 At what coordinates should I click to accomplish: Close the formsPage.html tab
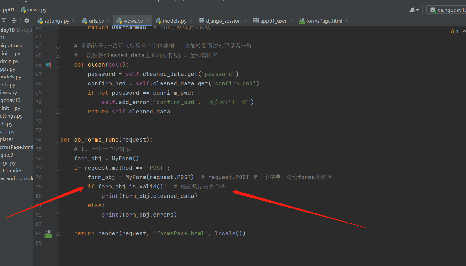(x=347, y=21)
